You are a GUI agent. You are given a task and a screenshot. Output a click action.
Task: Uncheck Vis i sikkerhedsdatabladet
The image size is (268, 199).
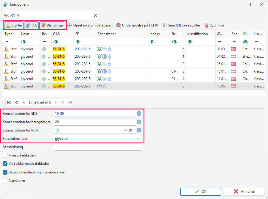pyautogui.click(x=5, y=164)
